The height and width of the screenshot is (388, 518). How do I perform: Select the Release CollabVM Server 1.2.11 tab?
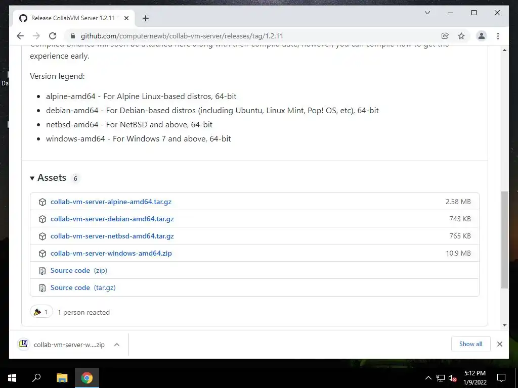click(74, 18)
